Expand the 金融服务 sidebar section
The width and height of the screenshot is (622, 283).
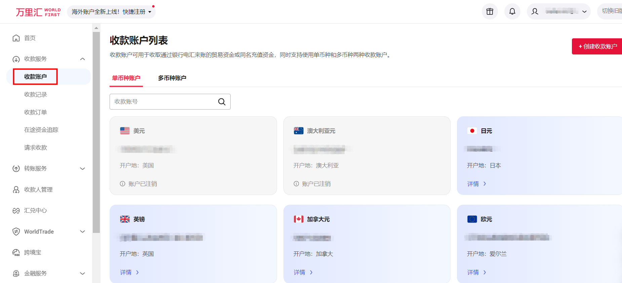point(82,274)
